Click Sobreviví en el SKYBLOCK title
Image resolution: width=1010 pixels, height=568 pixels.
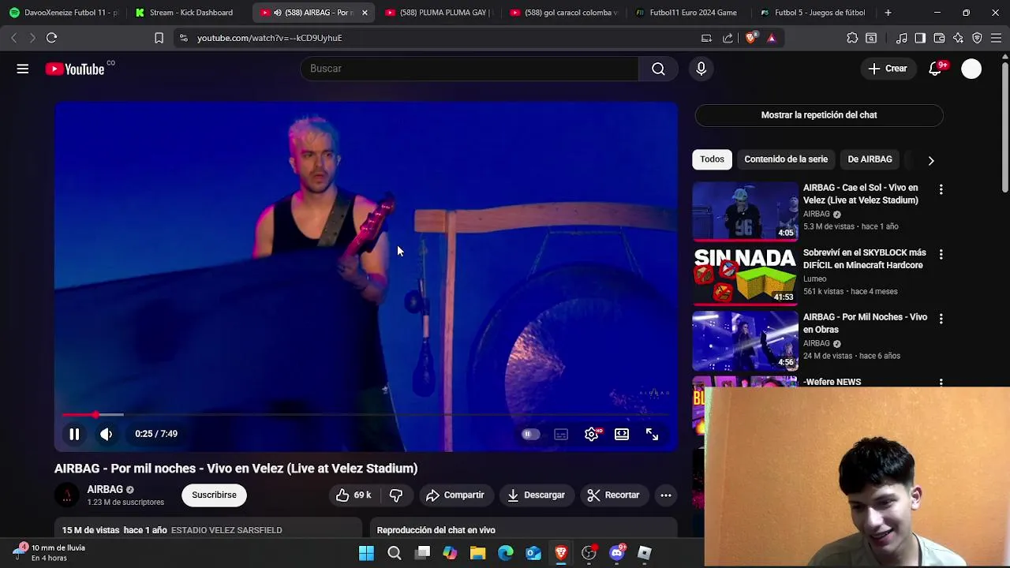click(865, 259)
